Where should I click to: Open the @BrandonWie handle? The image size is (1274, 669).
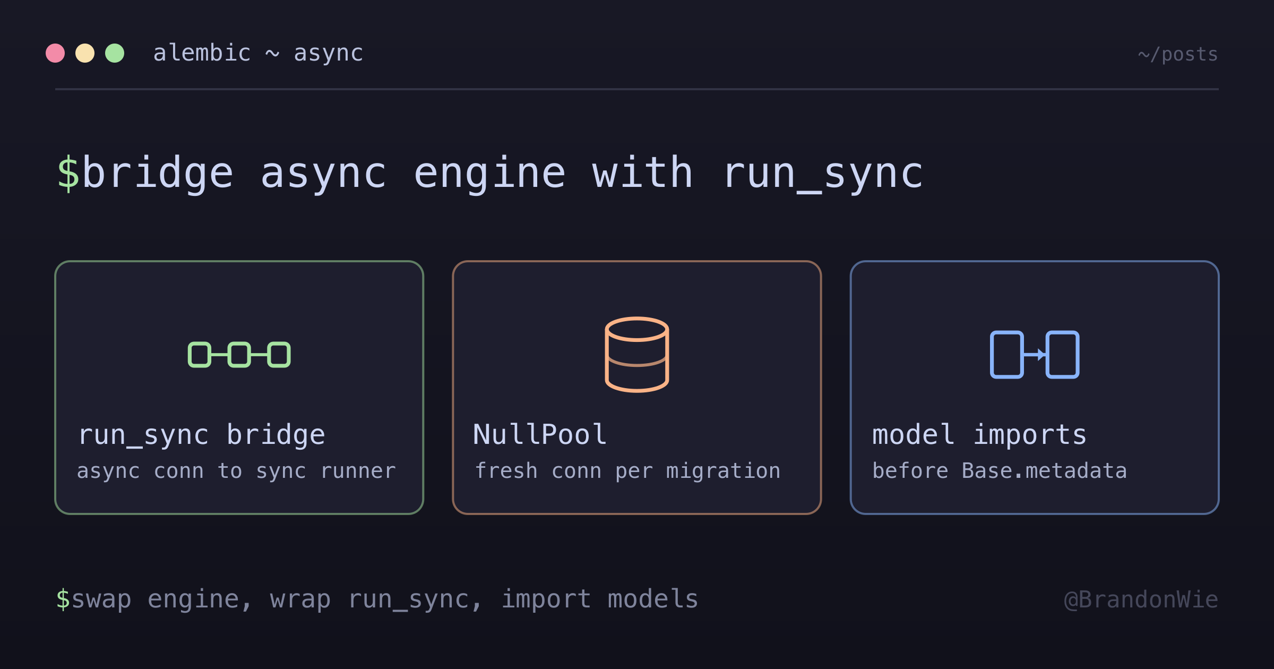click(x=1141, y=600)
